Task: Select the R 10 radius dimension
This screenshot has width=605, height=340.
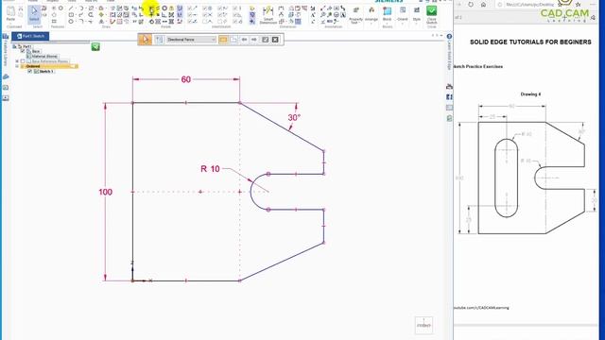Action: click(210, 169)
